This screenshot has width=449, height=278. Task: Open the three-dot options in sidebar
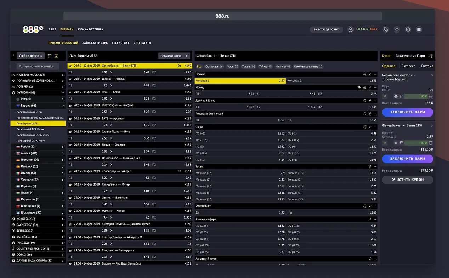pyautogui.click(x=13, y=56)
